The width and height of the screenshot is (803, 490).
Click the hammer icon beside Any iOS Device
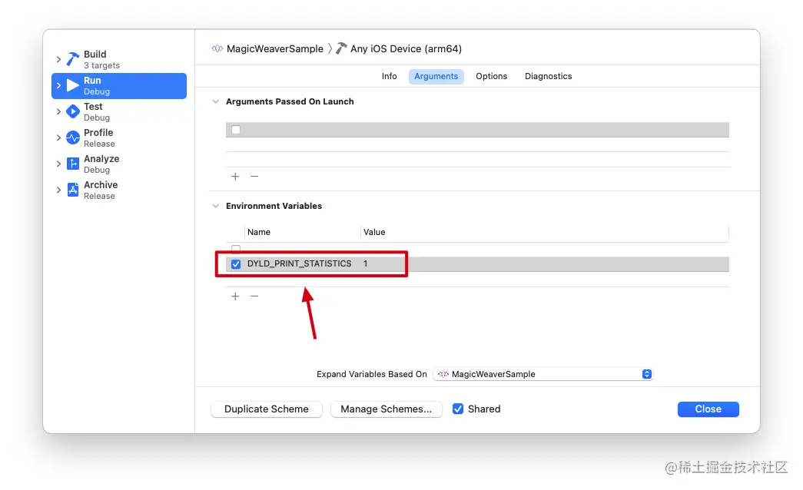341,48
